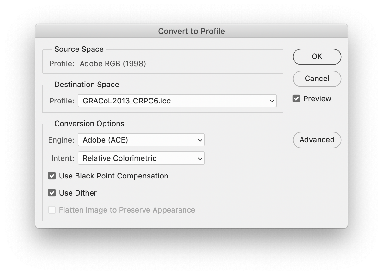Click the checkmark inside the Preview checkbox
The image size is (383, 275).
click(296, 98)
